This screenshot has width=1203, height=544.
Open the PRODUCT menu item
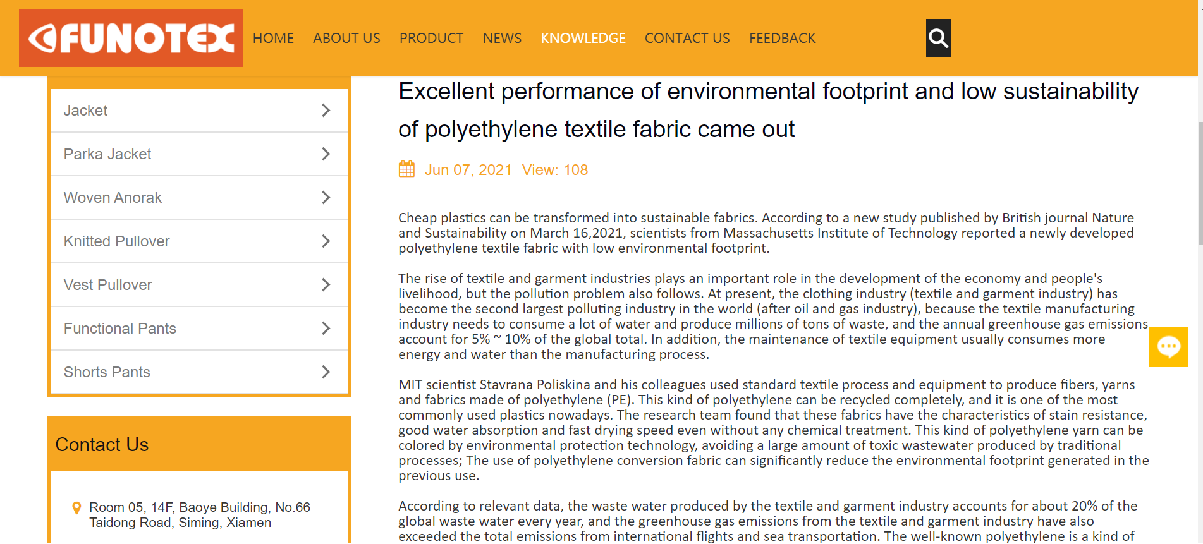click(431, 39)
